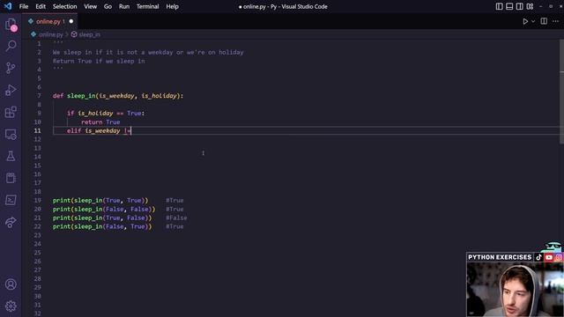Open the Testing beaker view
The image size is (564, 317).
click(11, 156)
